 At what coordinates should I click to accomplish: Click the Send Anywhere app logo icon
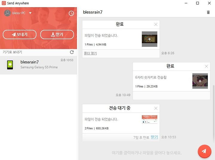pos(4,3)
